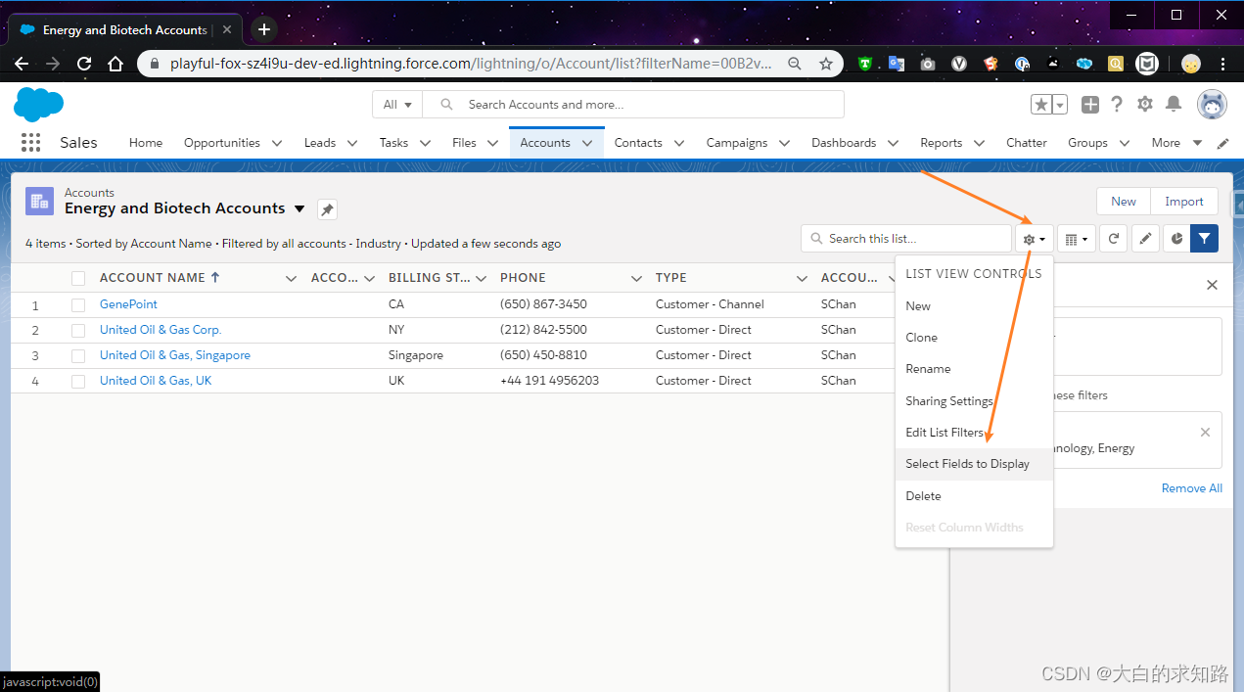Open the App Launcher grid icon

[x=29, y=142]
